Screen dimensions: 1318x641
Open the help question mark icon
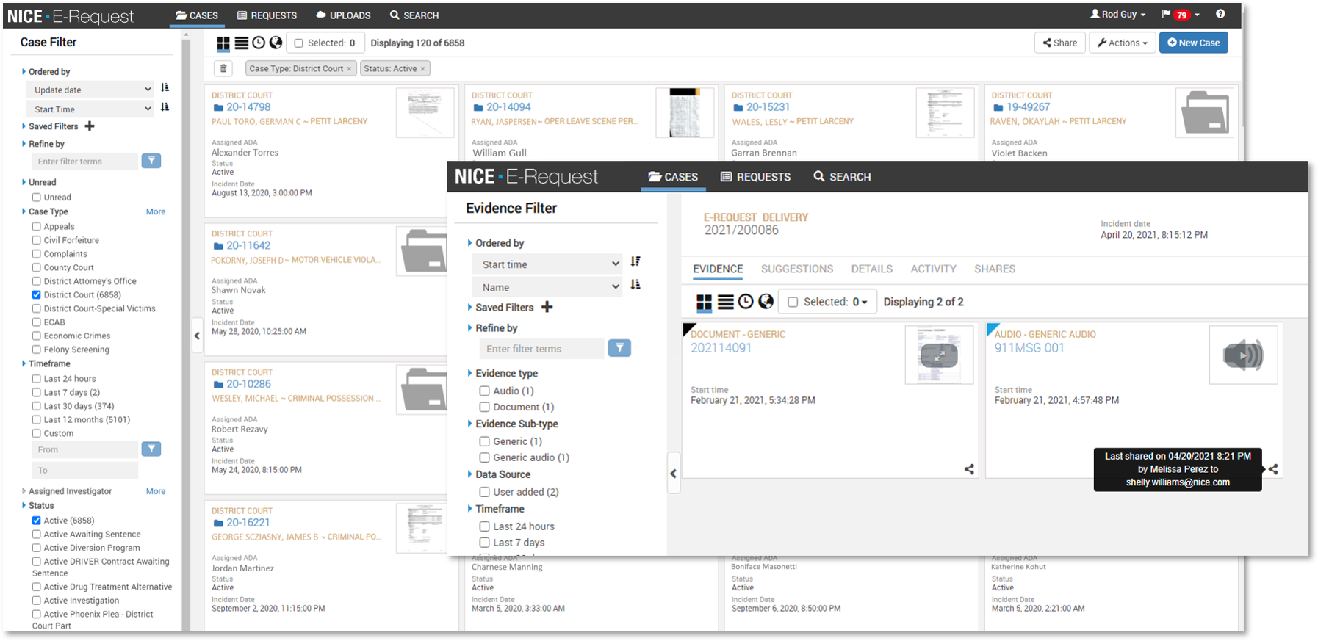click(1220, 15)
